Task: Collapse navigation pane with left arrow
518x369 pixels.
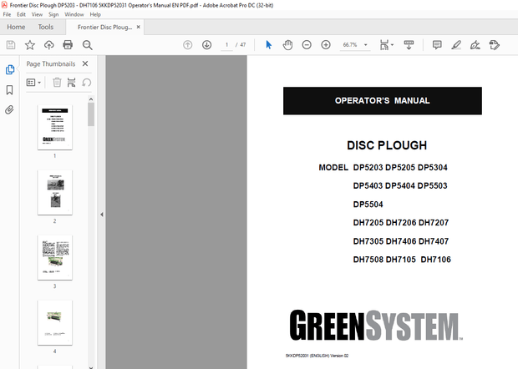Action: [102, 215]
